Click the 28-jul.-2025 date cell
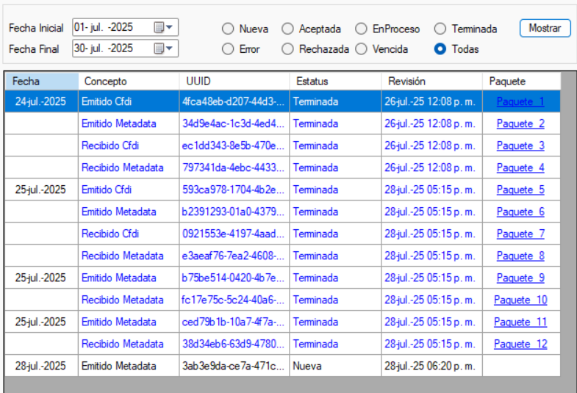The width and height of the screenshot is (577, 393). click(x=42, y=366)
